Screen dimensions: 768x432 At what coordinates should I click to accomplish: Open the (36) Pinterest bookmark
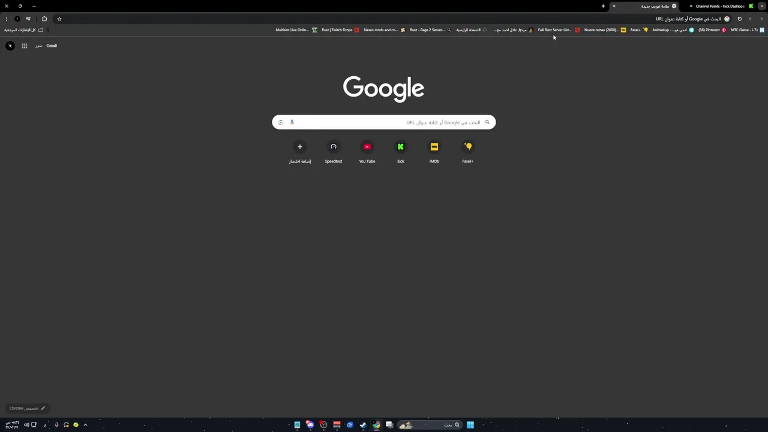coord(712,30)
